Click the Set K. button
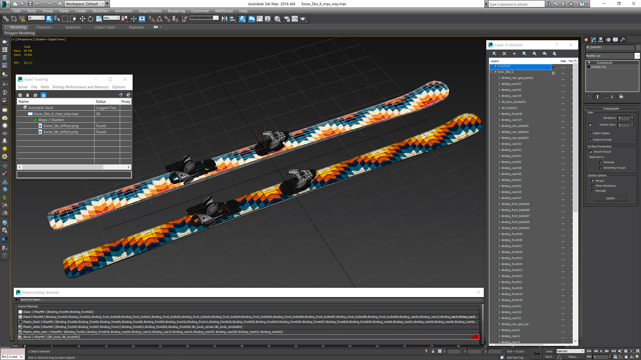 pos(549,357)
